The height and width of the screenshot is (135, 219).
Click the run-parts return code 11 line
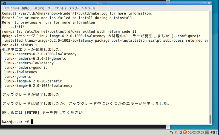click(69, 31)
